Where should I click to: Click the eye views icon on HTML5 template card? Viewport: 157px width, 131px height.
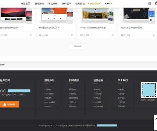pos(81,35)
